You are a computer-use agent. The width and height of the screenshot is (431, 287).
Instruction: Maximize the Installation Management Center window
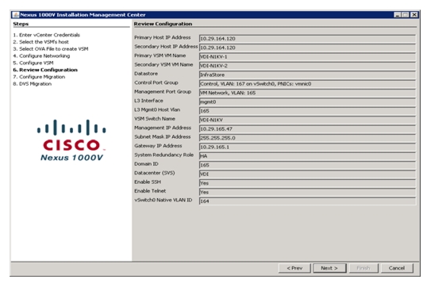tap(406, 15)
